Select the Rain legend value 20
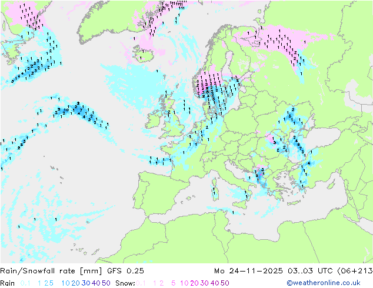The height and width of the screenshot is (288, 373). click(x=75, y=283)
